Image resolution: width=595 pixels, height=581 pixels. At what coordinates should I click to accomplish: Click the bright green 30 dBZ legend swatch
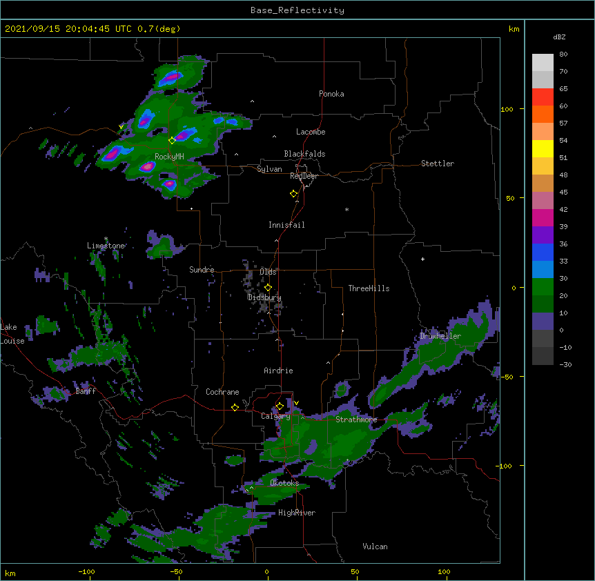pos(543,287)
